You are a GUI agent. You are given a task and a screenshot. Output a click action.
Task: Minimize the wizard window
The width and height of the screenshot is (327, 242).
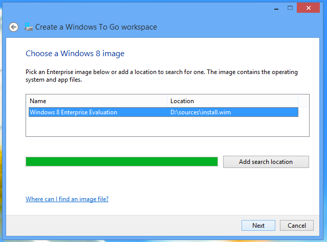276,8
